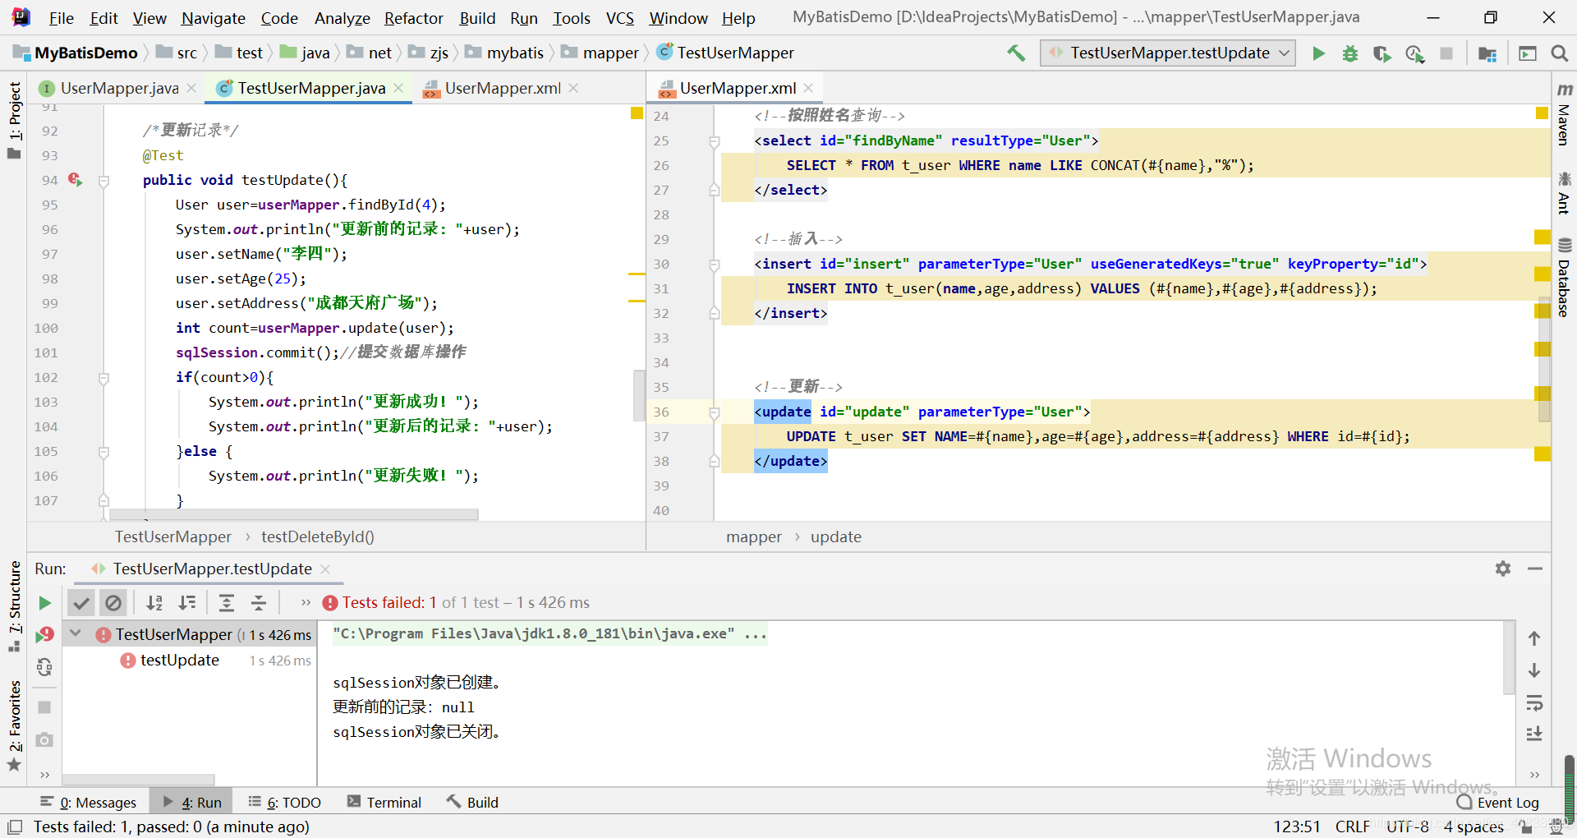Toggle Show Passed tests checkmark
The height and width of the screenshot is (838, 1577).
(81, 603)
